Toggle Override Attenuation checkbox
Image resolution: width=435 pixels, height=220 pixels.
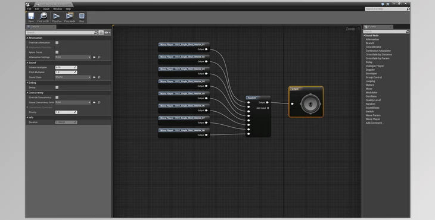pos(57,43)
